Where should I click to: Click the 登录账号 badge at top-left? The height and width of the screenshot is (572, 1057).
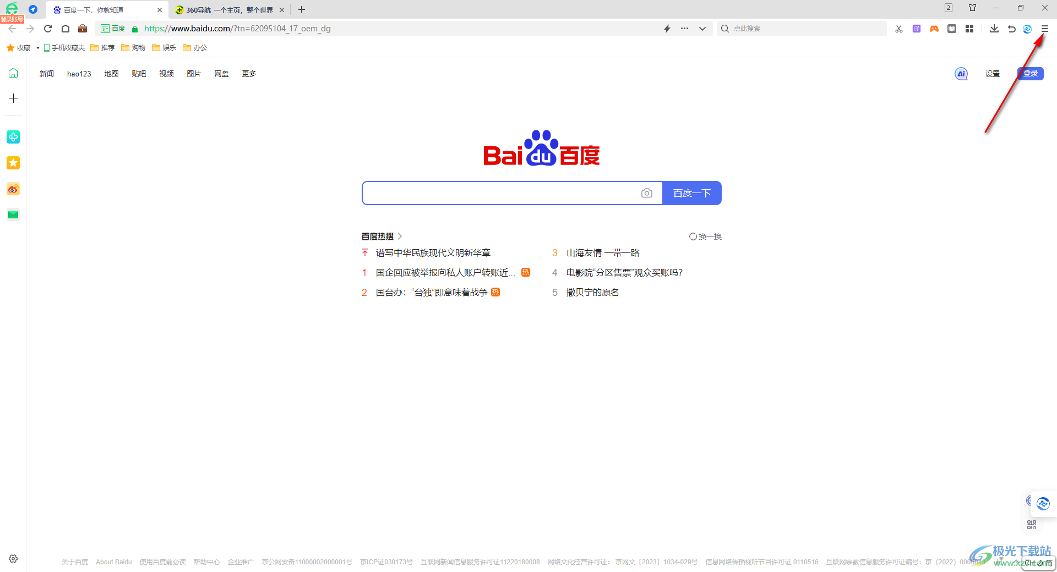coord(12,19)
